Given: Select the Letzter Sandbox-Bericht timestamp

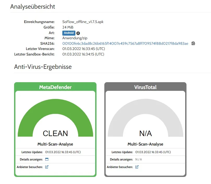Looking at the screenshot, I should tap(83, 54).
